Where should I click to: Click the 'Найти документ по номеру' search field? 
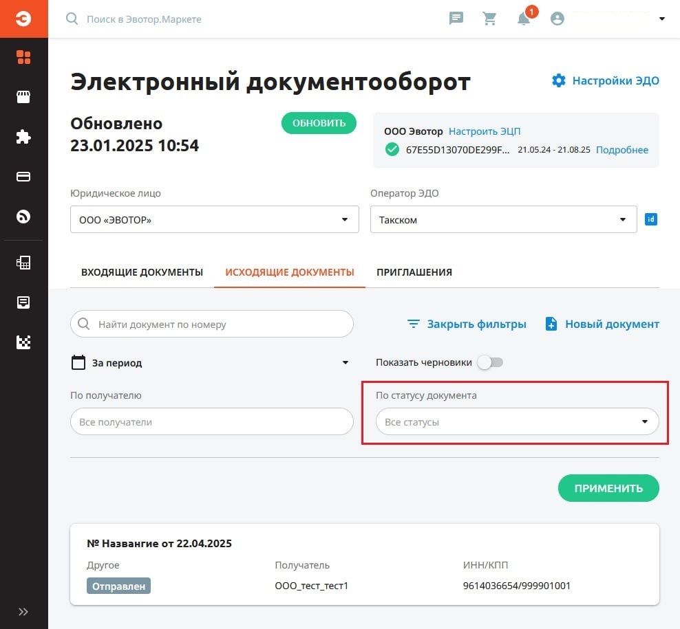(x=212, y=324)
